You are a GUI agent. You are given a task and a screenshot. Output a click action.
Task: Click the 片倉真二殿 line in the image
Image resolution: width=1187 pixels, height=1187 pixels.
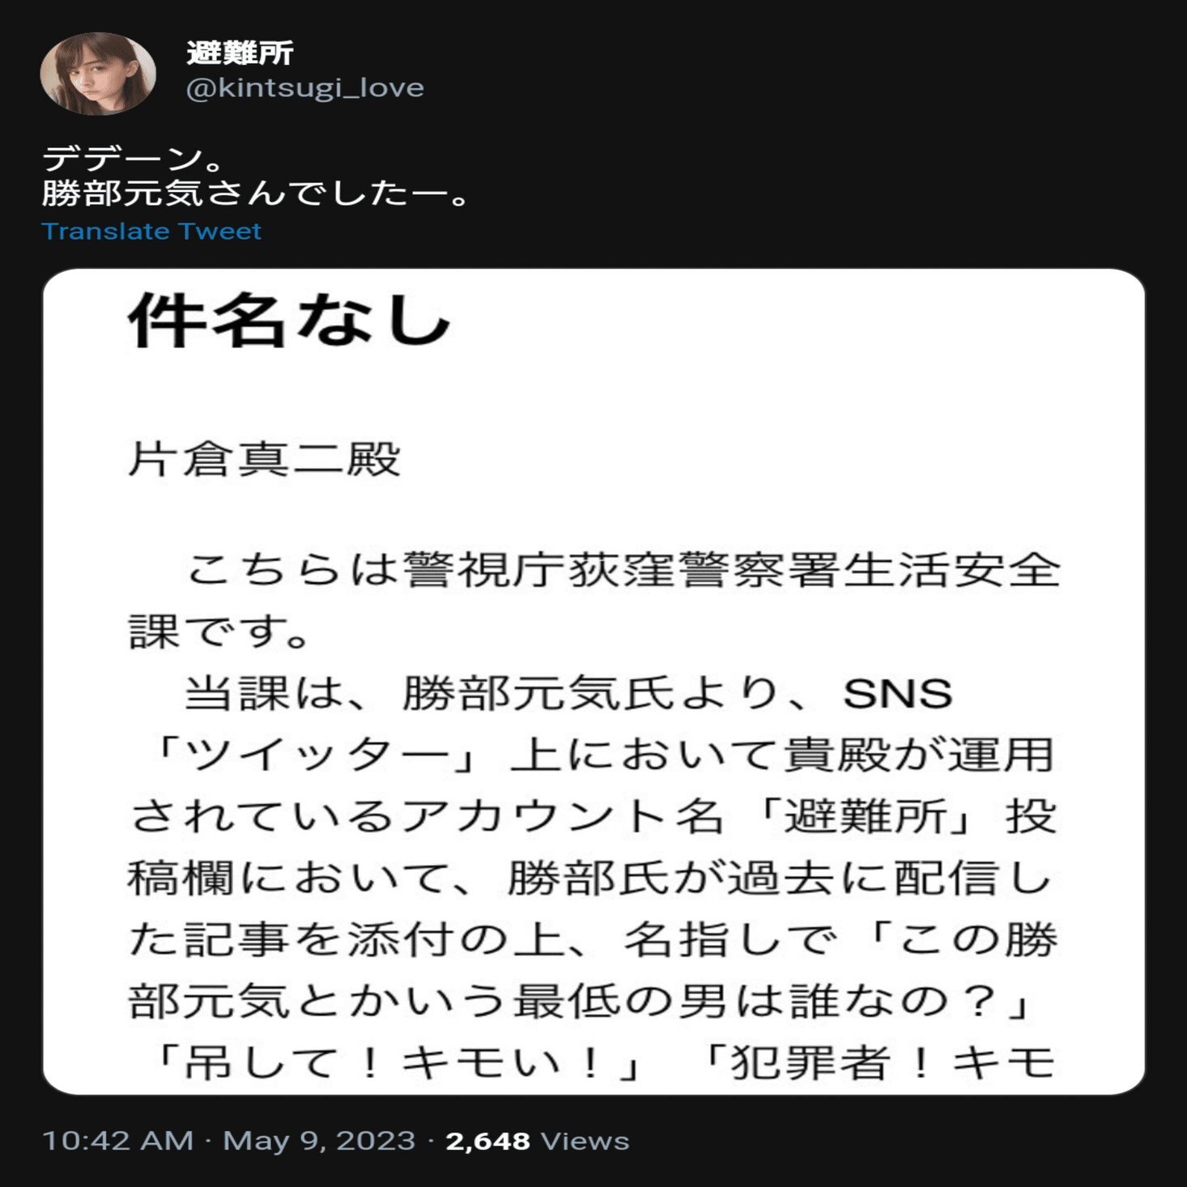pyautogui.click(x=265, y=459)
